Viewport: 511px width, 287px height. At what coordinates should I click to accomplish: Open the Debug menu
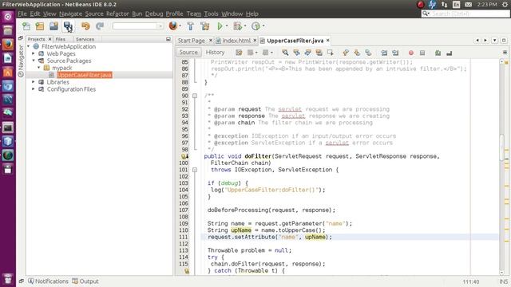(x=154, y=14)
